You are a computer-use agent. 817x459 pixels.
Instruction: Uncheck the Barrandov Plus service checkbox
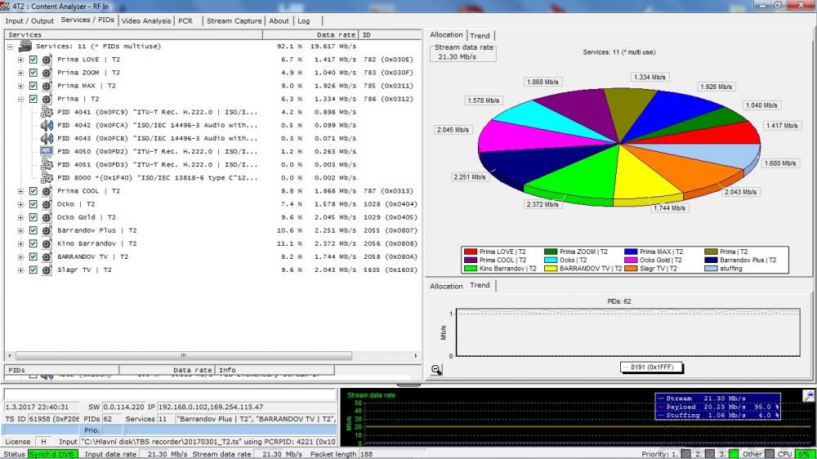pyautogui.click(x=33, y=230)
